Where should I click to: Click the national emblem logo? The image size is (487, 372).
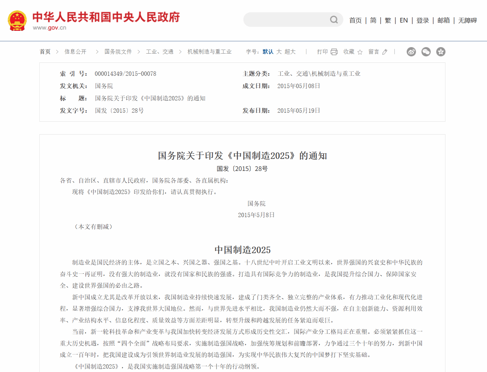(x=17, y=20)
